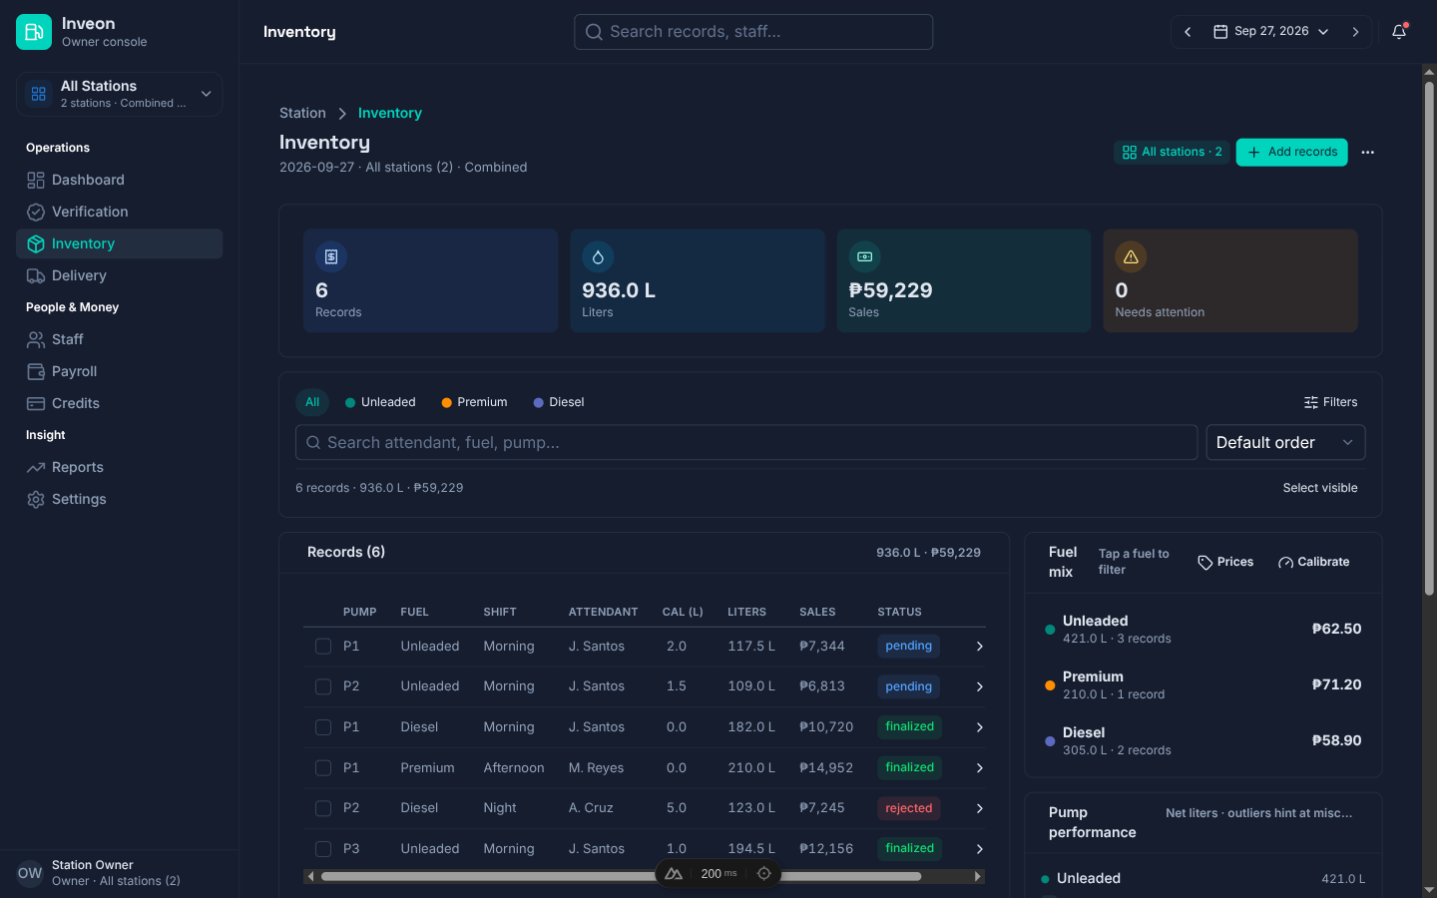Open details arrow for P2 Diesel row

click(979, 808)
